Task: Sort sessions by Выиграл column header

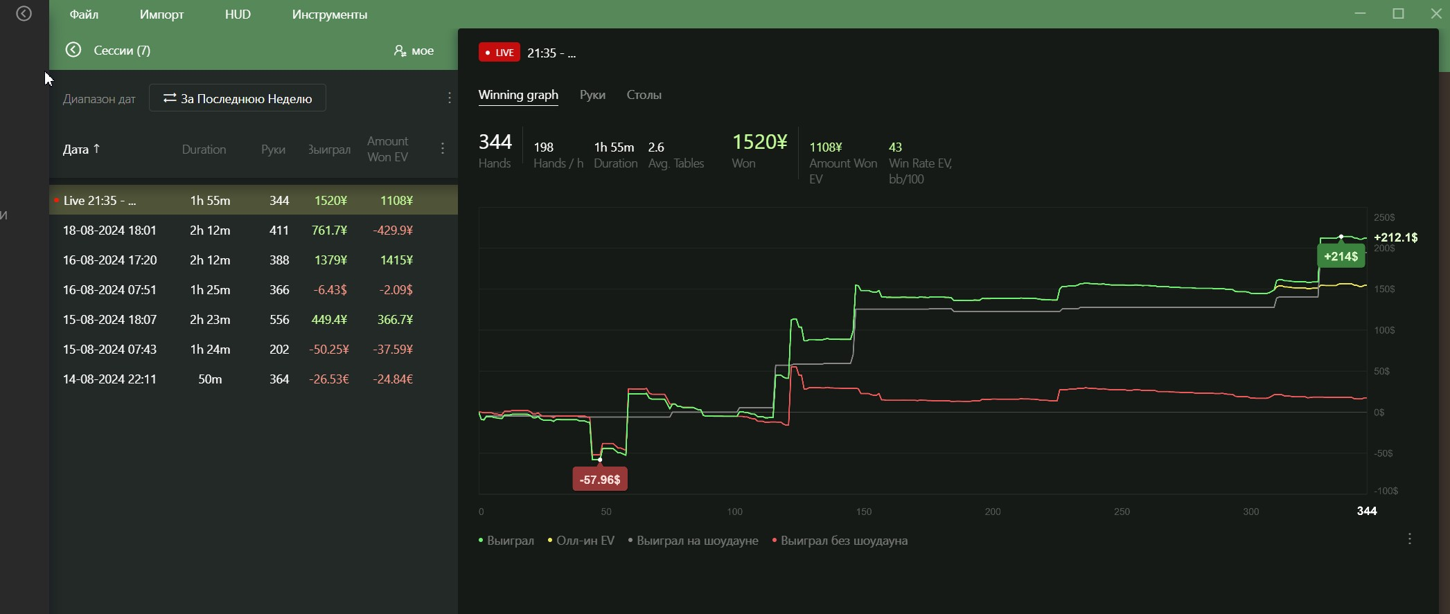Action: 329,149
